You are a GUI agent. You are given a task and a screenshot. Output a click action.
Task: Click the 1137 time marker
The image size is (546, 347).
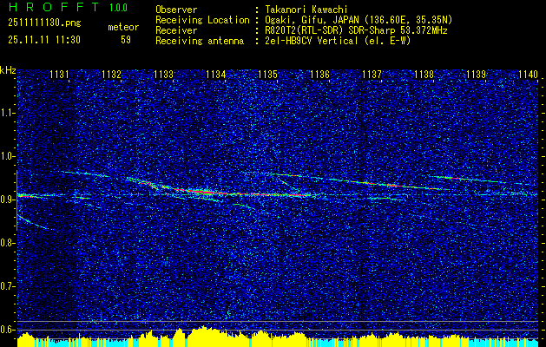[x=372, y=74]
